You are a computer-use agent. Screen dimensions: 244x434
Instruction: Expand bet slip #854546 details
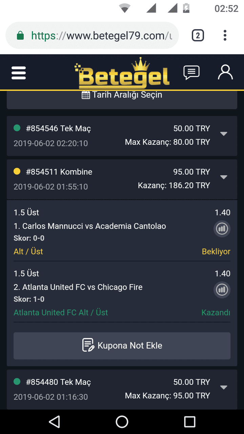[224, 134]
